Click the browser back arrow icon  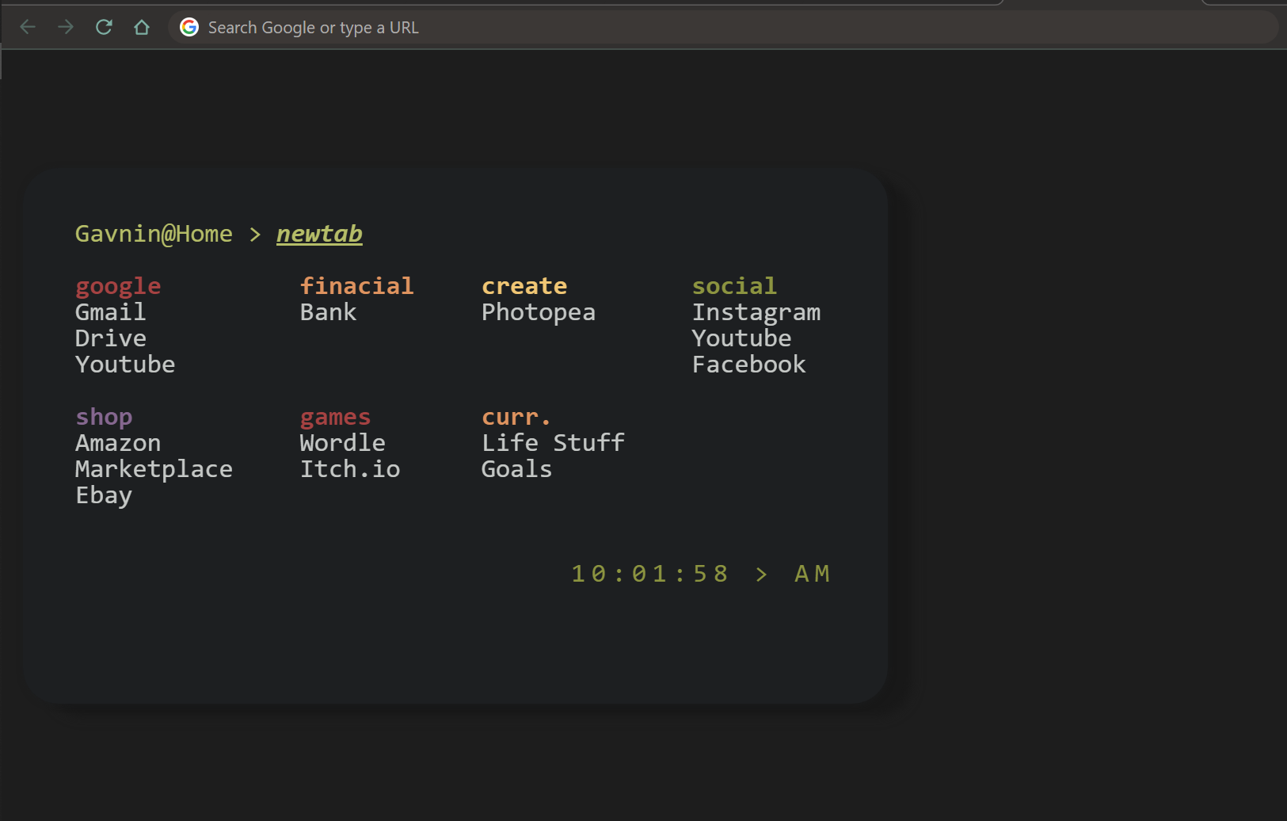coord(28,26)
